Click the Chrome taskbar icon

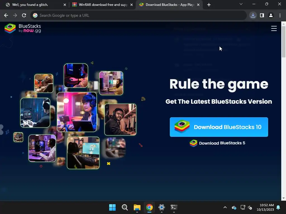coord(149,207)
